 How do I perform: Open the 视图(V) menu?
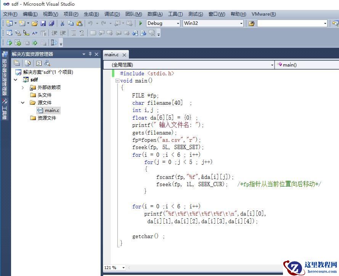click(50, 14)
